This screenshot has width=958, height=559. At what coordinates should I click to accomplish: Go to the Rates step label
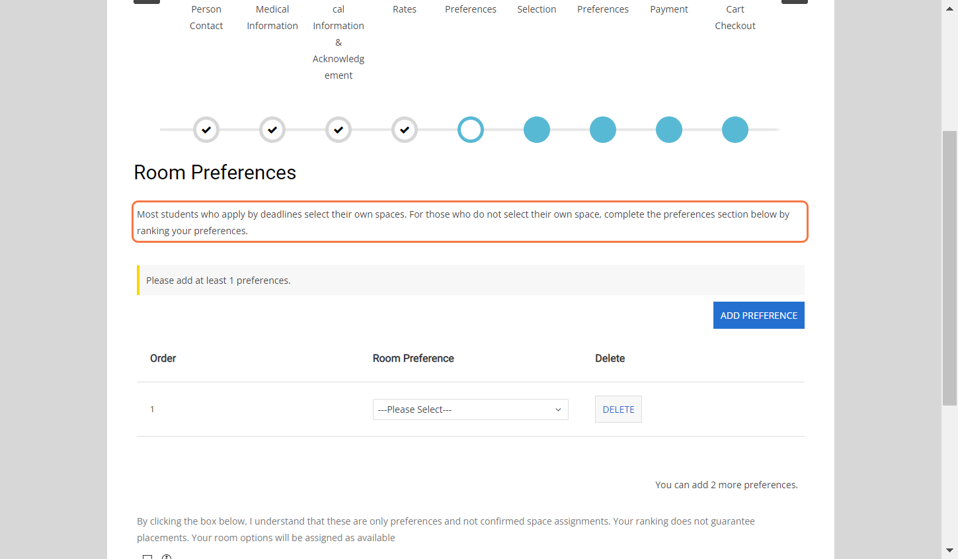click(405, 9)
